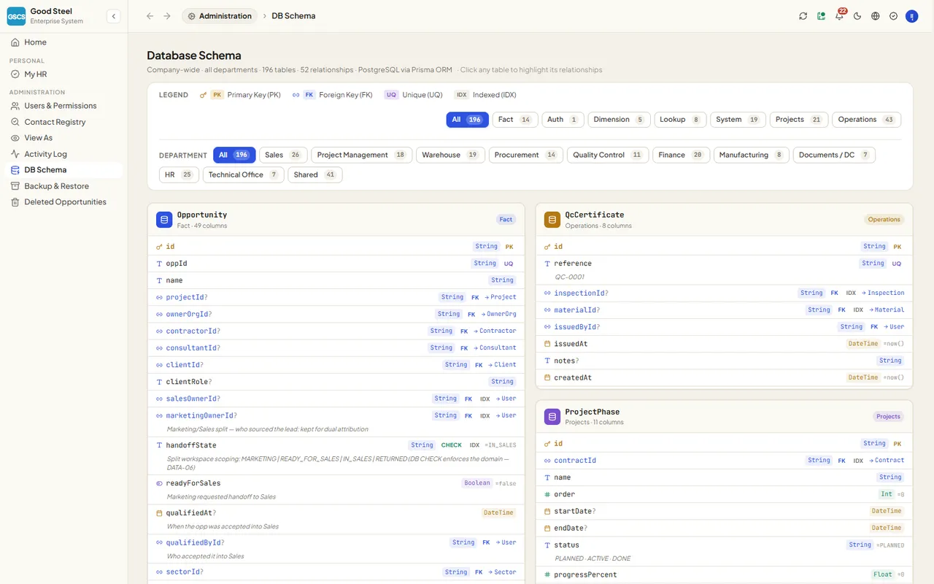Open Contact Registry page
Image resolution: width=934 pixels, height=584 pixels.
tap(64, 122)
